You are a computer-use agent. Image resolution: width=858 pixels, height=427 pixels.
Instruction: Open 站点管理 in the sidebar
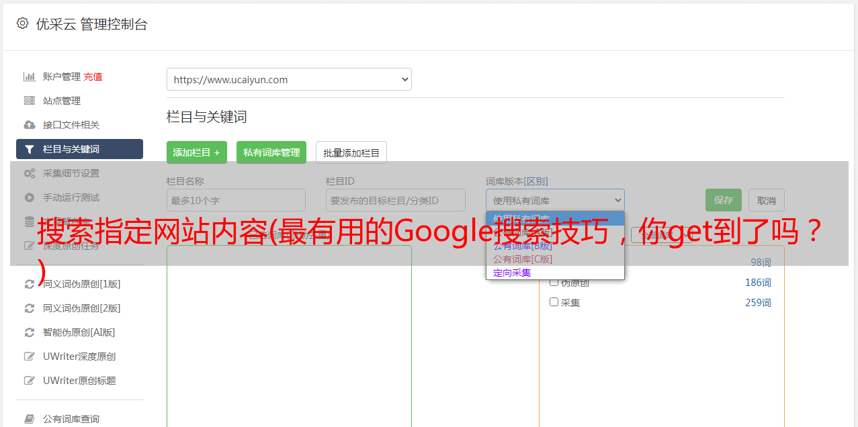tap(62, 101)
